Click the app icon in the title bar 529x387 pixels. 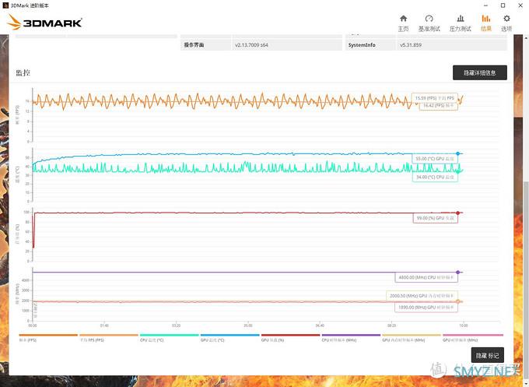coord(5,5)
